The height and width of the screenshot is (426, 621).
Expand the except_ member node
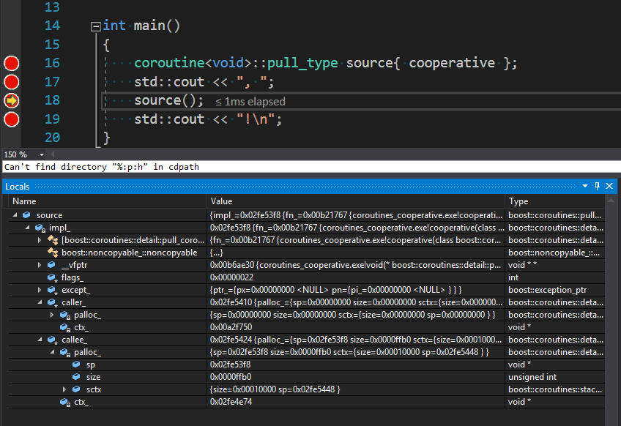40,290
